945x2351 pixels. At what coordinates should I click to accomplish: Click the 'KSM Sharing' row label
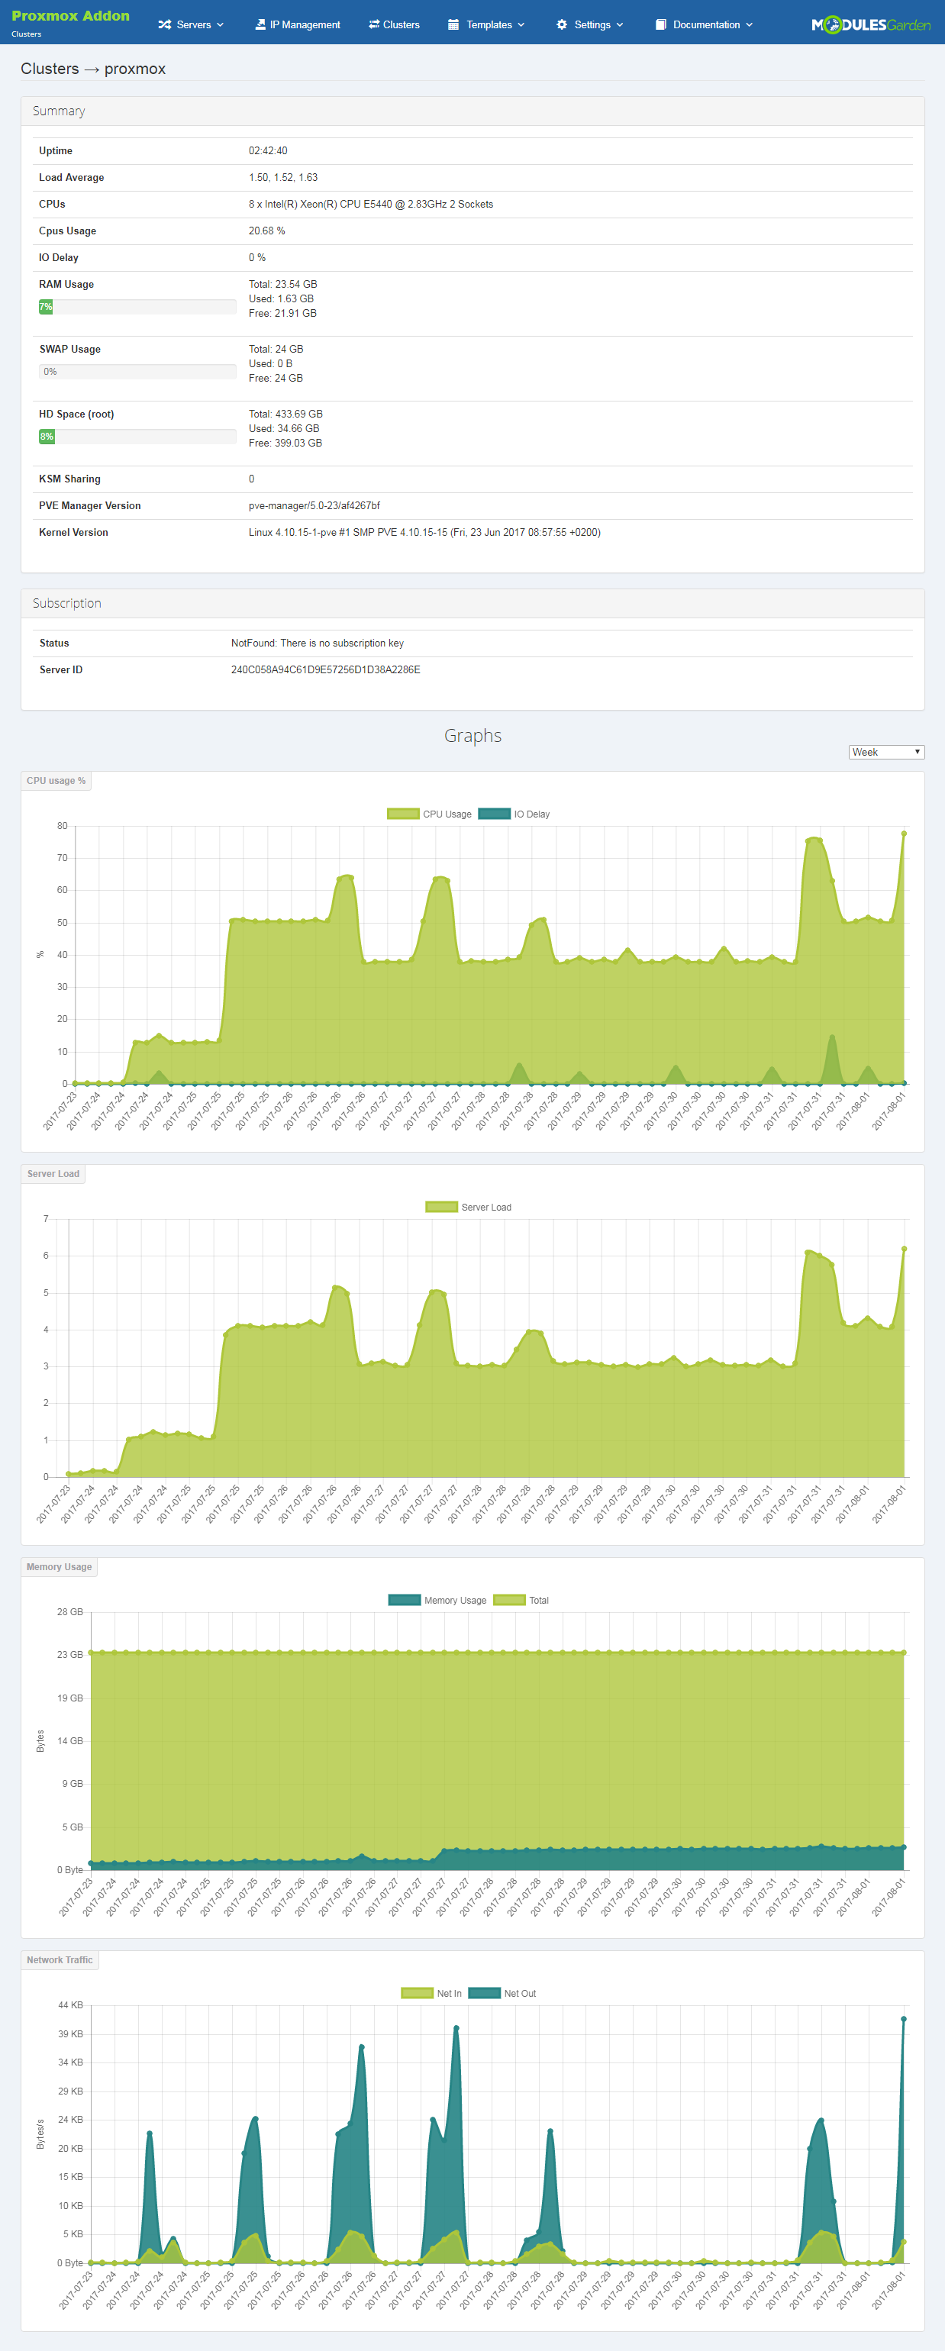click(x=69, y=479)
